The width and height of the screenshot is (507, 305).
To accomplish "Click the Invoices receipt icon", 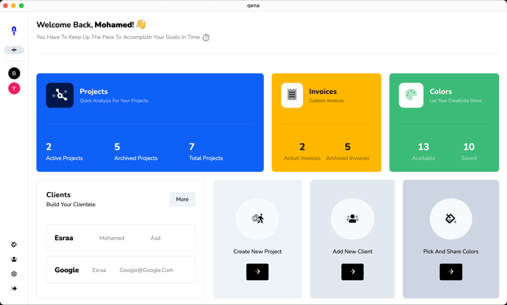I will (292, 95).
